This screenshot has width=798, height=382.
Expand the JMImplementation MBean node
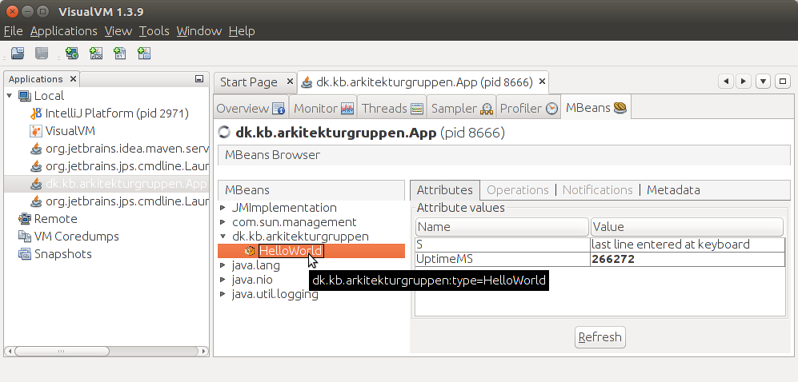(223, 208)
